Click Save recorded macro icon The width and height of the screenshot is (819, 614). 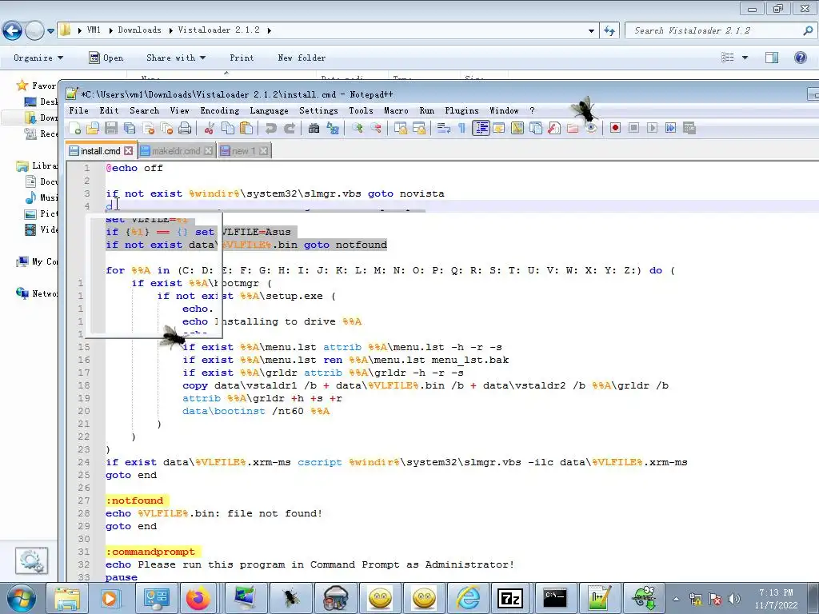(689, 128)
